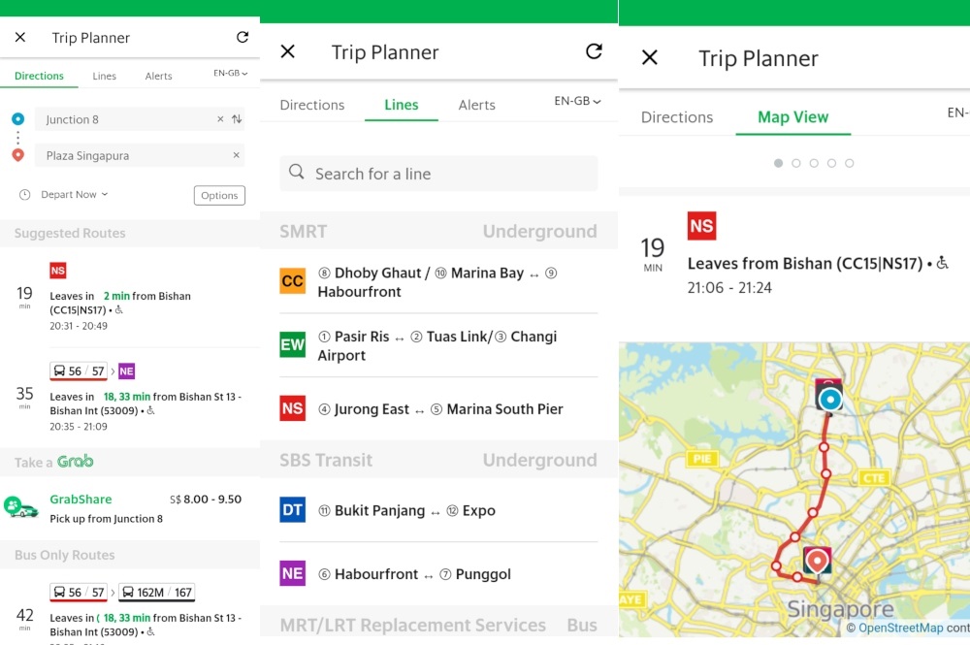970x645 pixels.
Task: Tap bus 56/57 badge in the 35 min route
Action: point(79,371)
